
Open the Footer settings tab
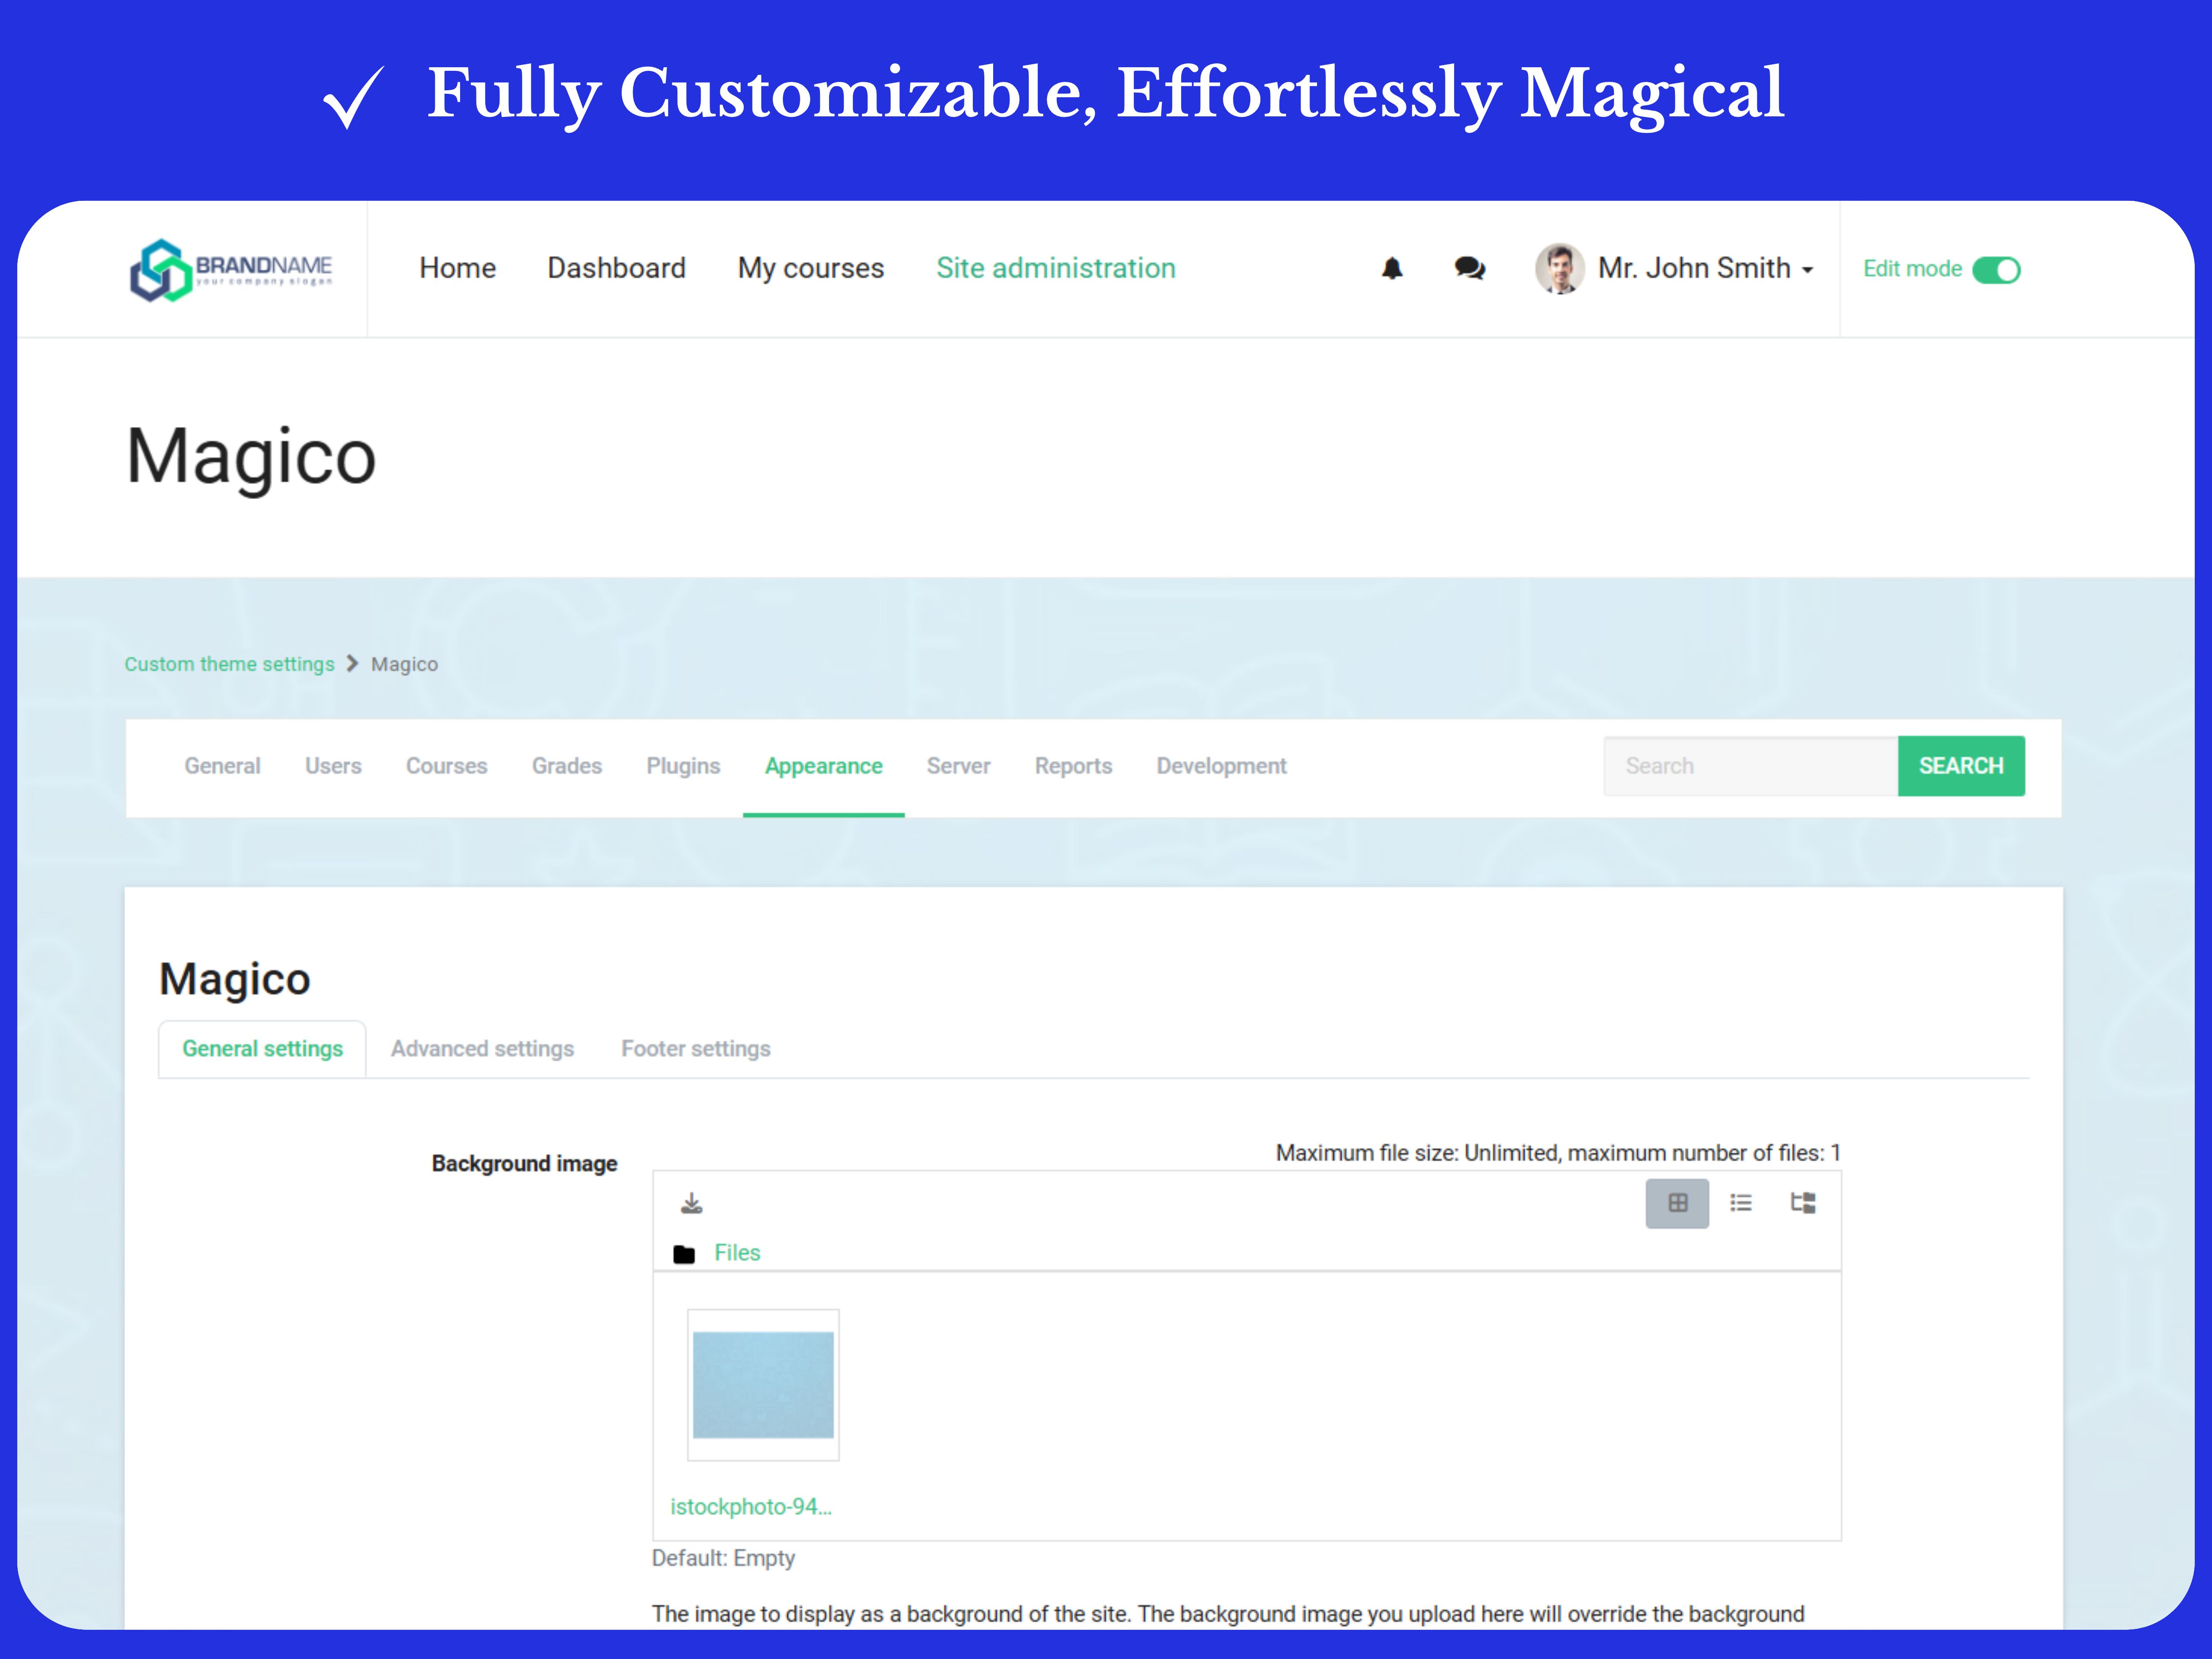tap(695, 1049)
